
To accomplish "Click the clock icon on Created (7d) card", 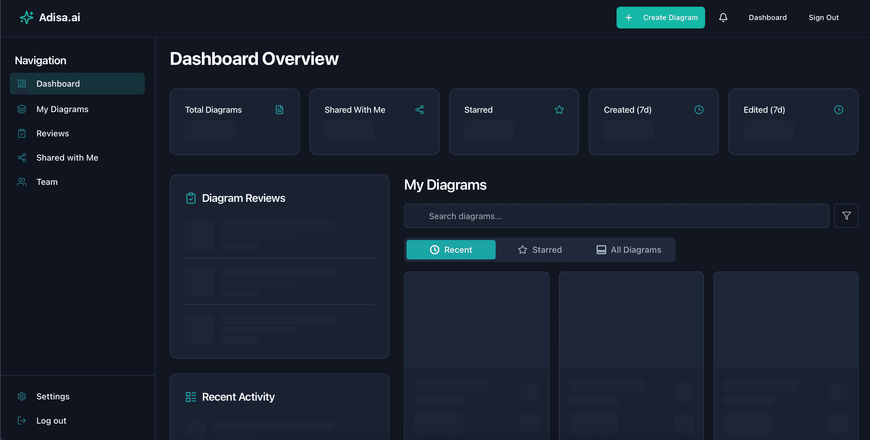I will 699,109.
